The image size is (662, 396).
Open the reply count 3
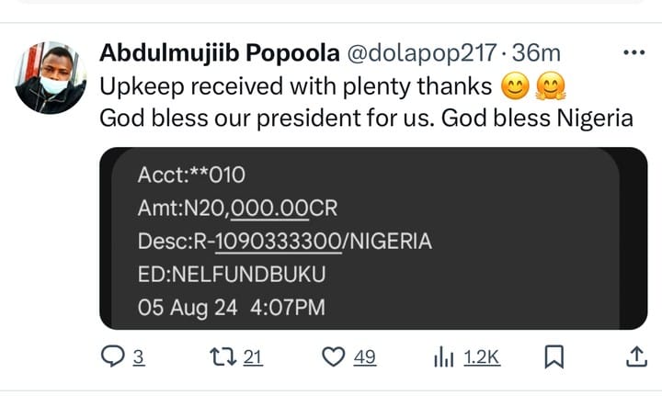(x=139, y=357)
